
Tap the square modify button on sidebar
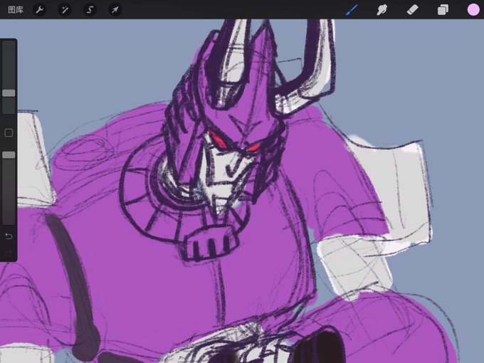click(x=9, y=133)
